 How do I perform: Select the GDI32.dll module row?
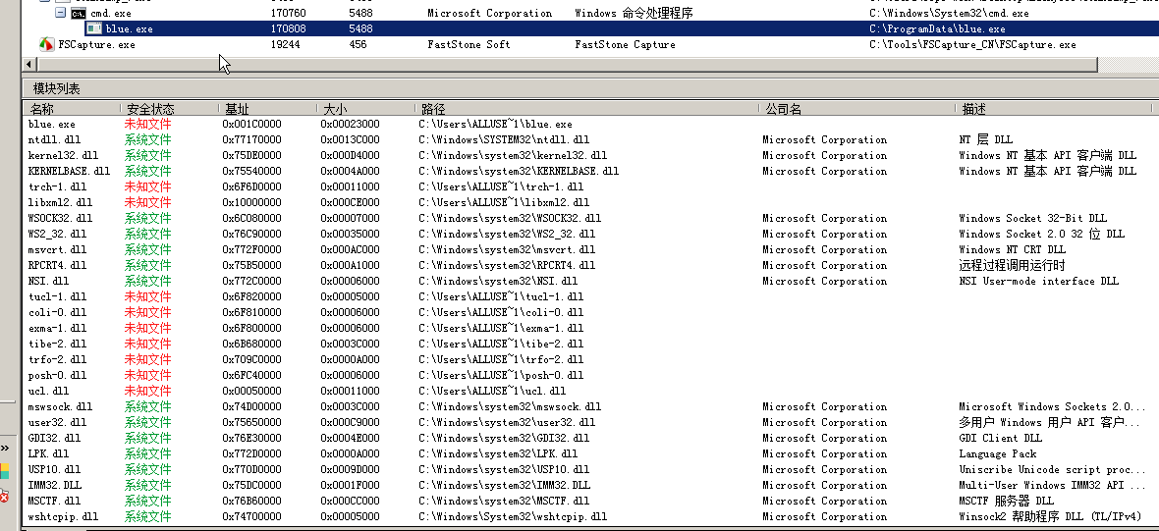590,438
